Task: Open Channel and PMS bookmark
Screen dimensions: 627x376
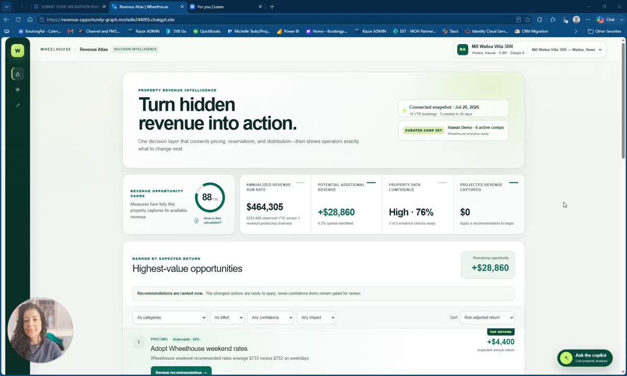Action: [99, 31]
